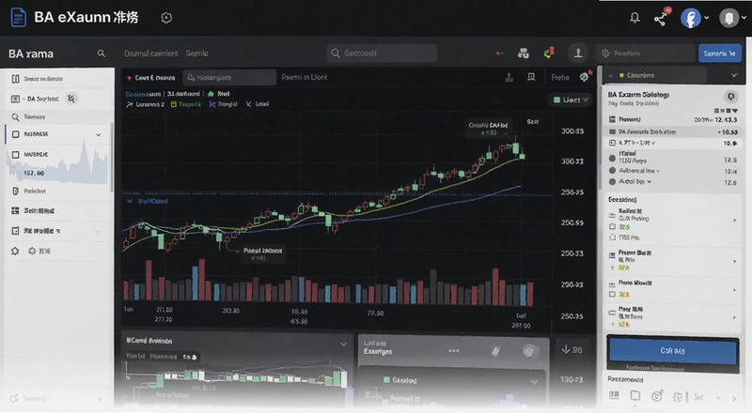Click the round pin icon in BA panel header
Image resolution: width=752 pixels, height=413 pixels.
(x=731, y=97)
